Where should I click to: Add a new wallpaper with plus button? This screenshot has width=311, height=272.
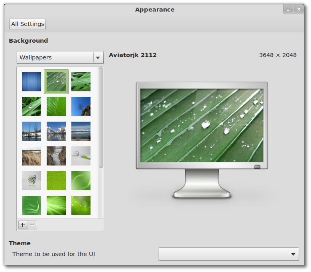(23, 225)
